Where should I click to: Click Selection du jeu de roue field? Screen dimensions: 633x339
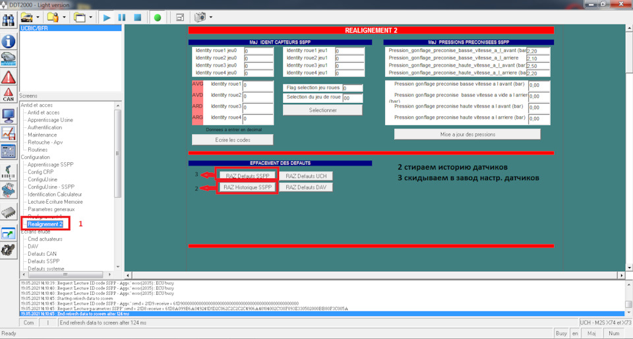352,98
